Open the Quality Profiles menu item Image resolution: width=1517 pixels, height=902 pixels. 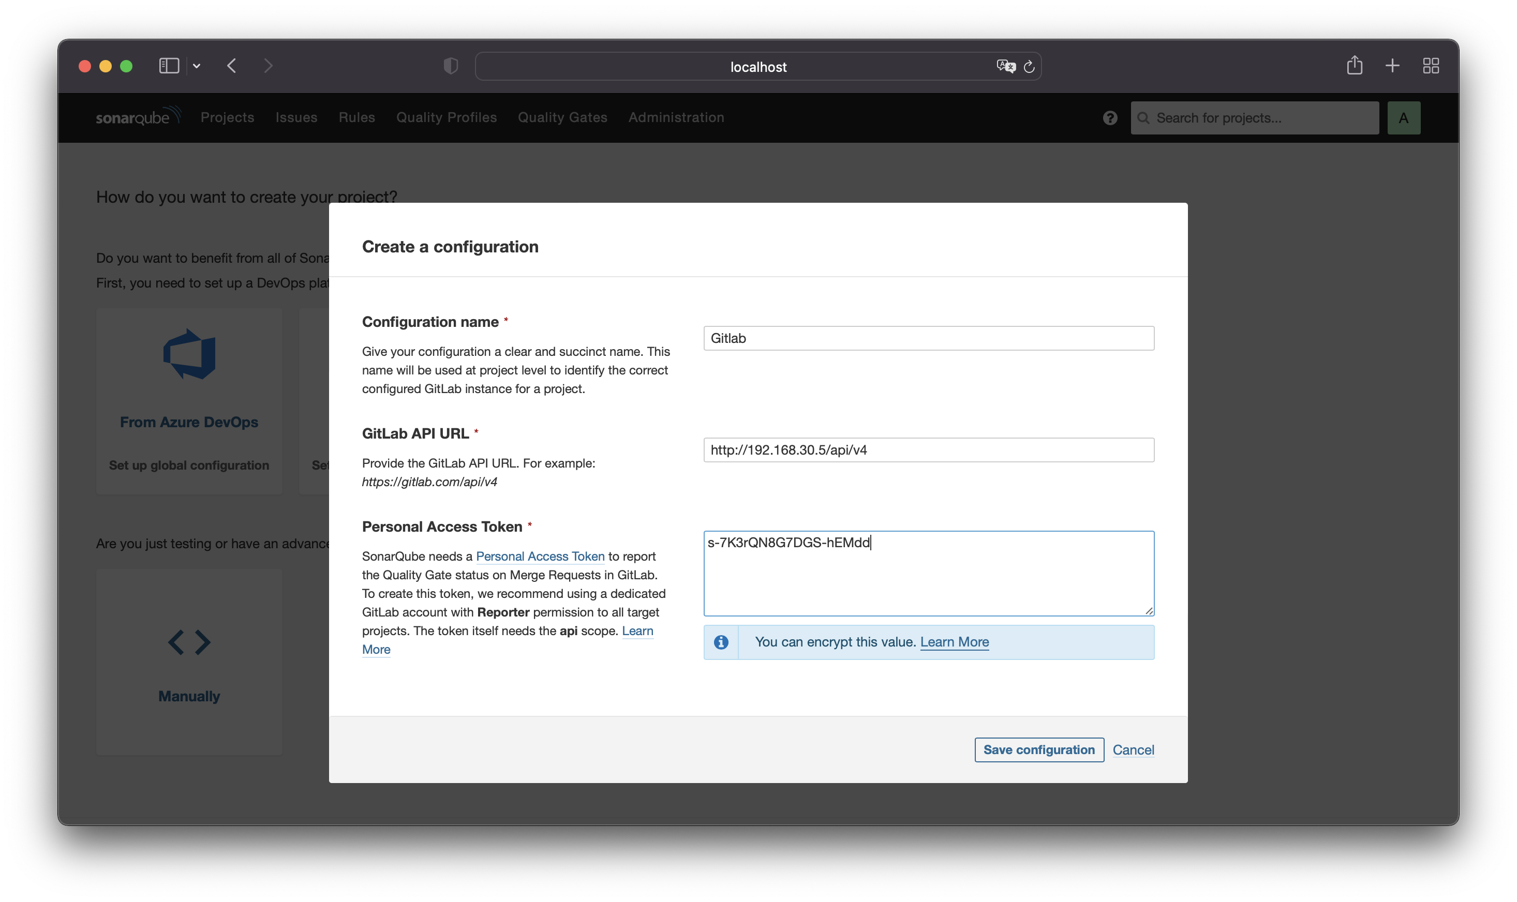point(447,117)
